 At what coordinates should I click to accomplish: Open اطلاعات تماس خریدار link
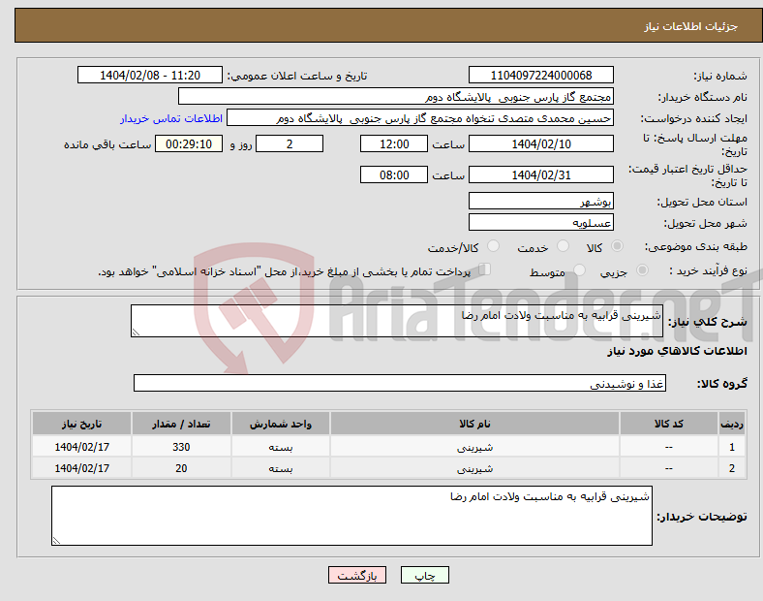[171, 118]
